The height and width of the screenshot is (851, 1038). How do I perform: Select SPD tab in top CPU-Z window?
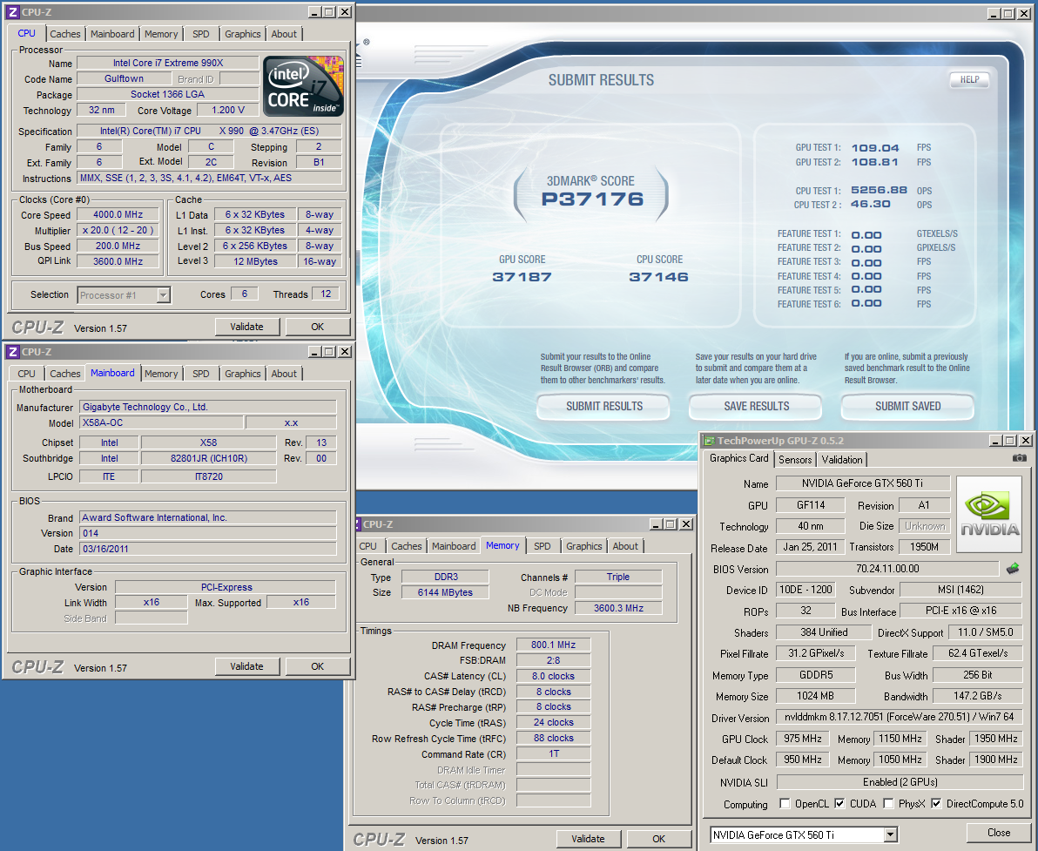click(x=201, y=34)
